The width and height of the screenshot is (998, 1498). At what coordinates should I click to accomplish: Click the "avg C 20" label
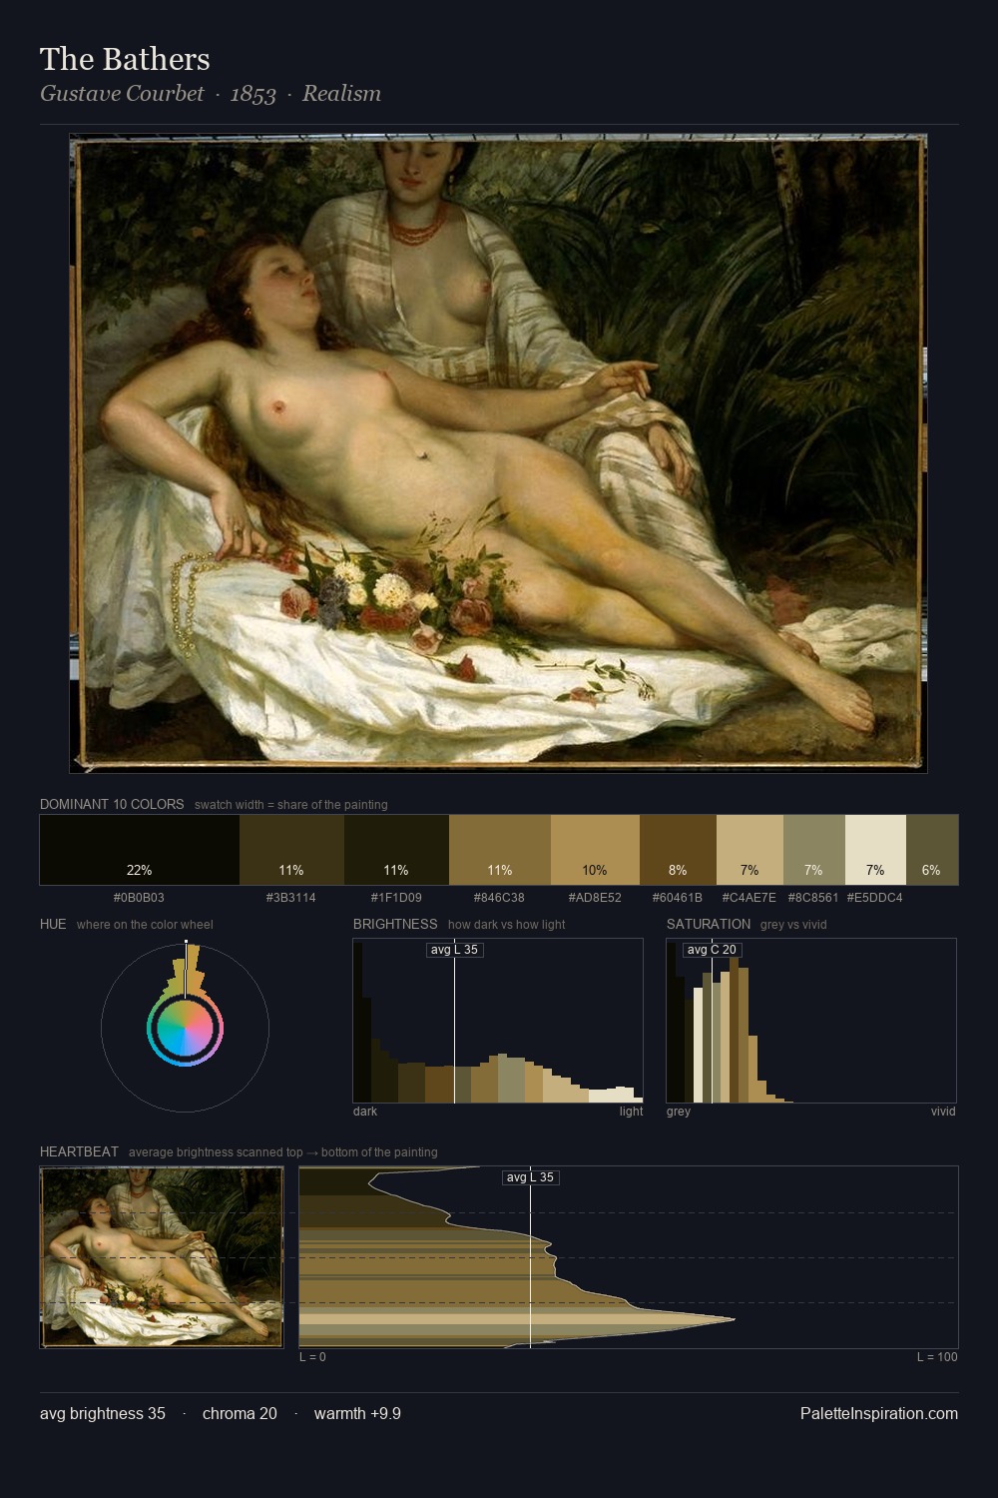tap(712, 950)
